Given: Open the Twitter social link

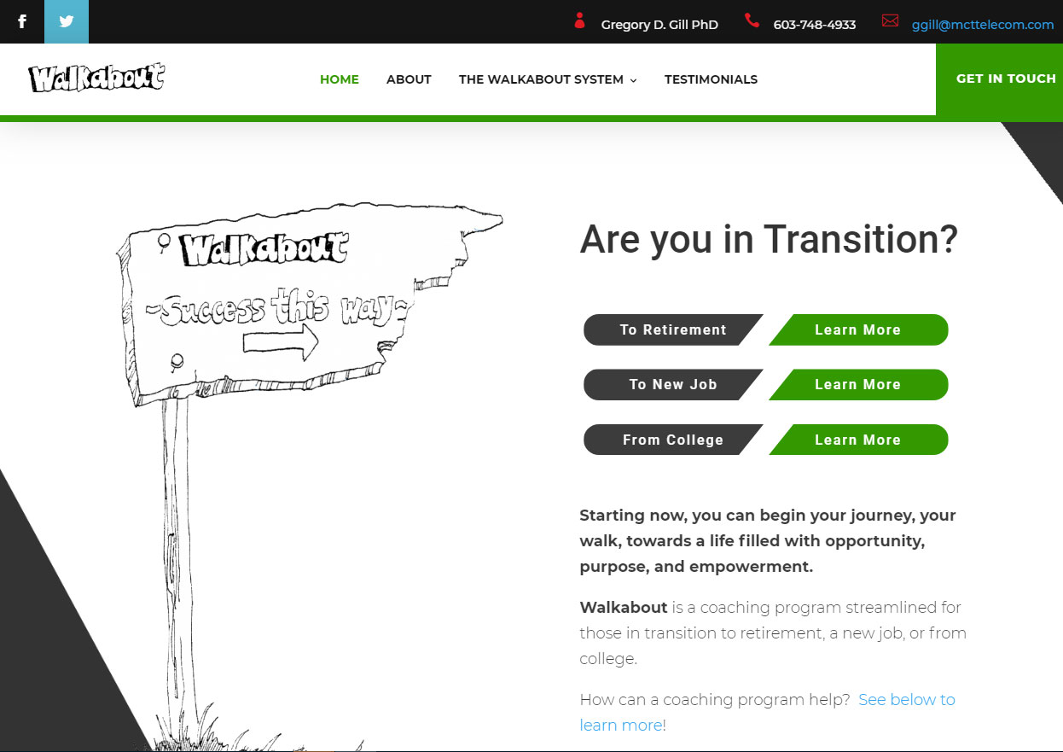Looking at the screenshot, I should [x=67, y=21].
